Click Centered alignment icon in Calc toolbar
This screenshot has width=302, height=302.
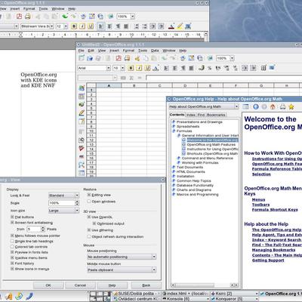174,68
